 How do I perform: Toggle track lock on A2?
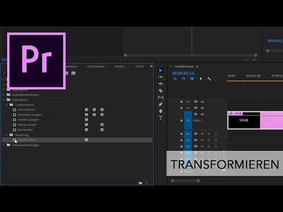[x=182, y=140]
